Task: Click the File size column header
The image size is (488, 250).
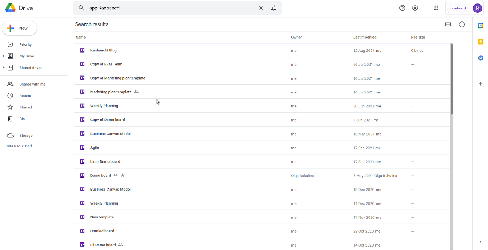Action: coord(418,38)
